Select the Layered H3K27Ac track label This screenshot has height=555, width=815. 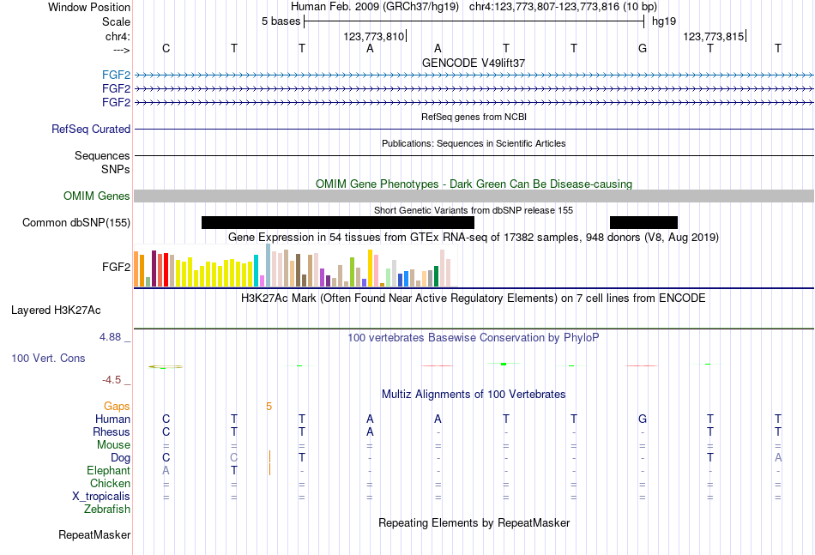(x=56, y=311)
